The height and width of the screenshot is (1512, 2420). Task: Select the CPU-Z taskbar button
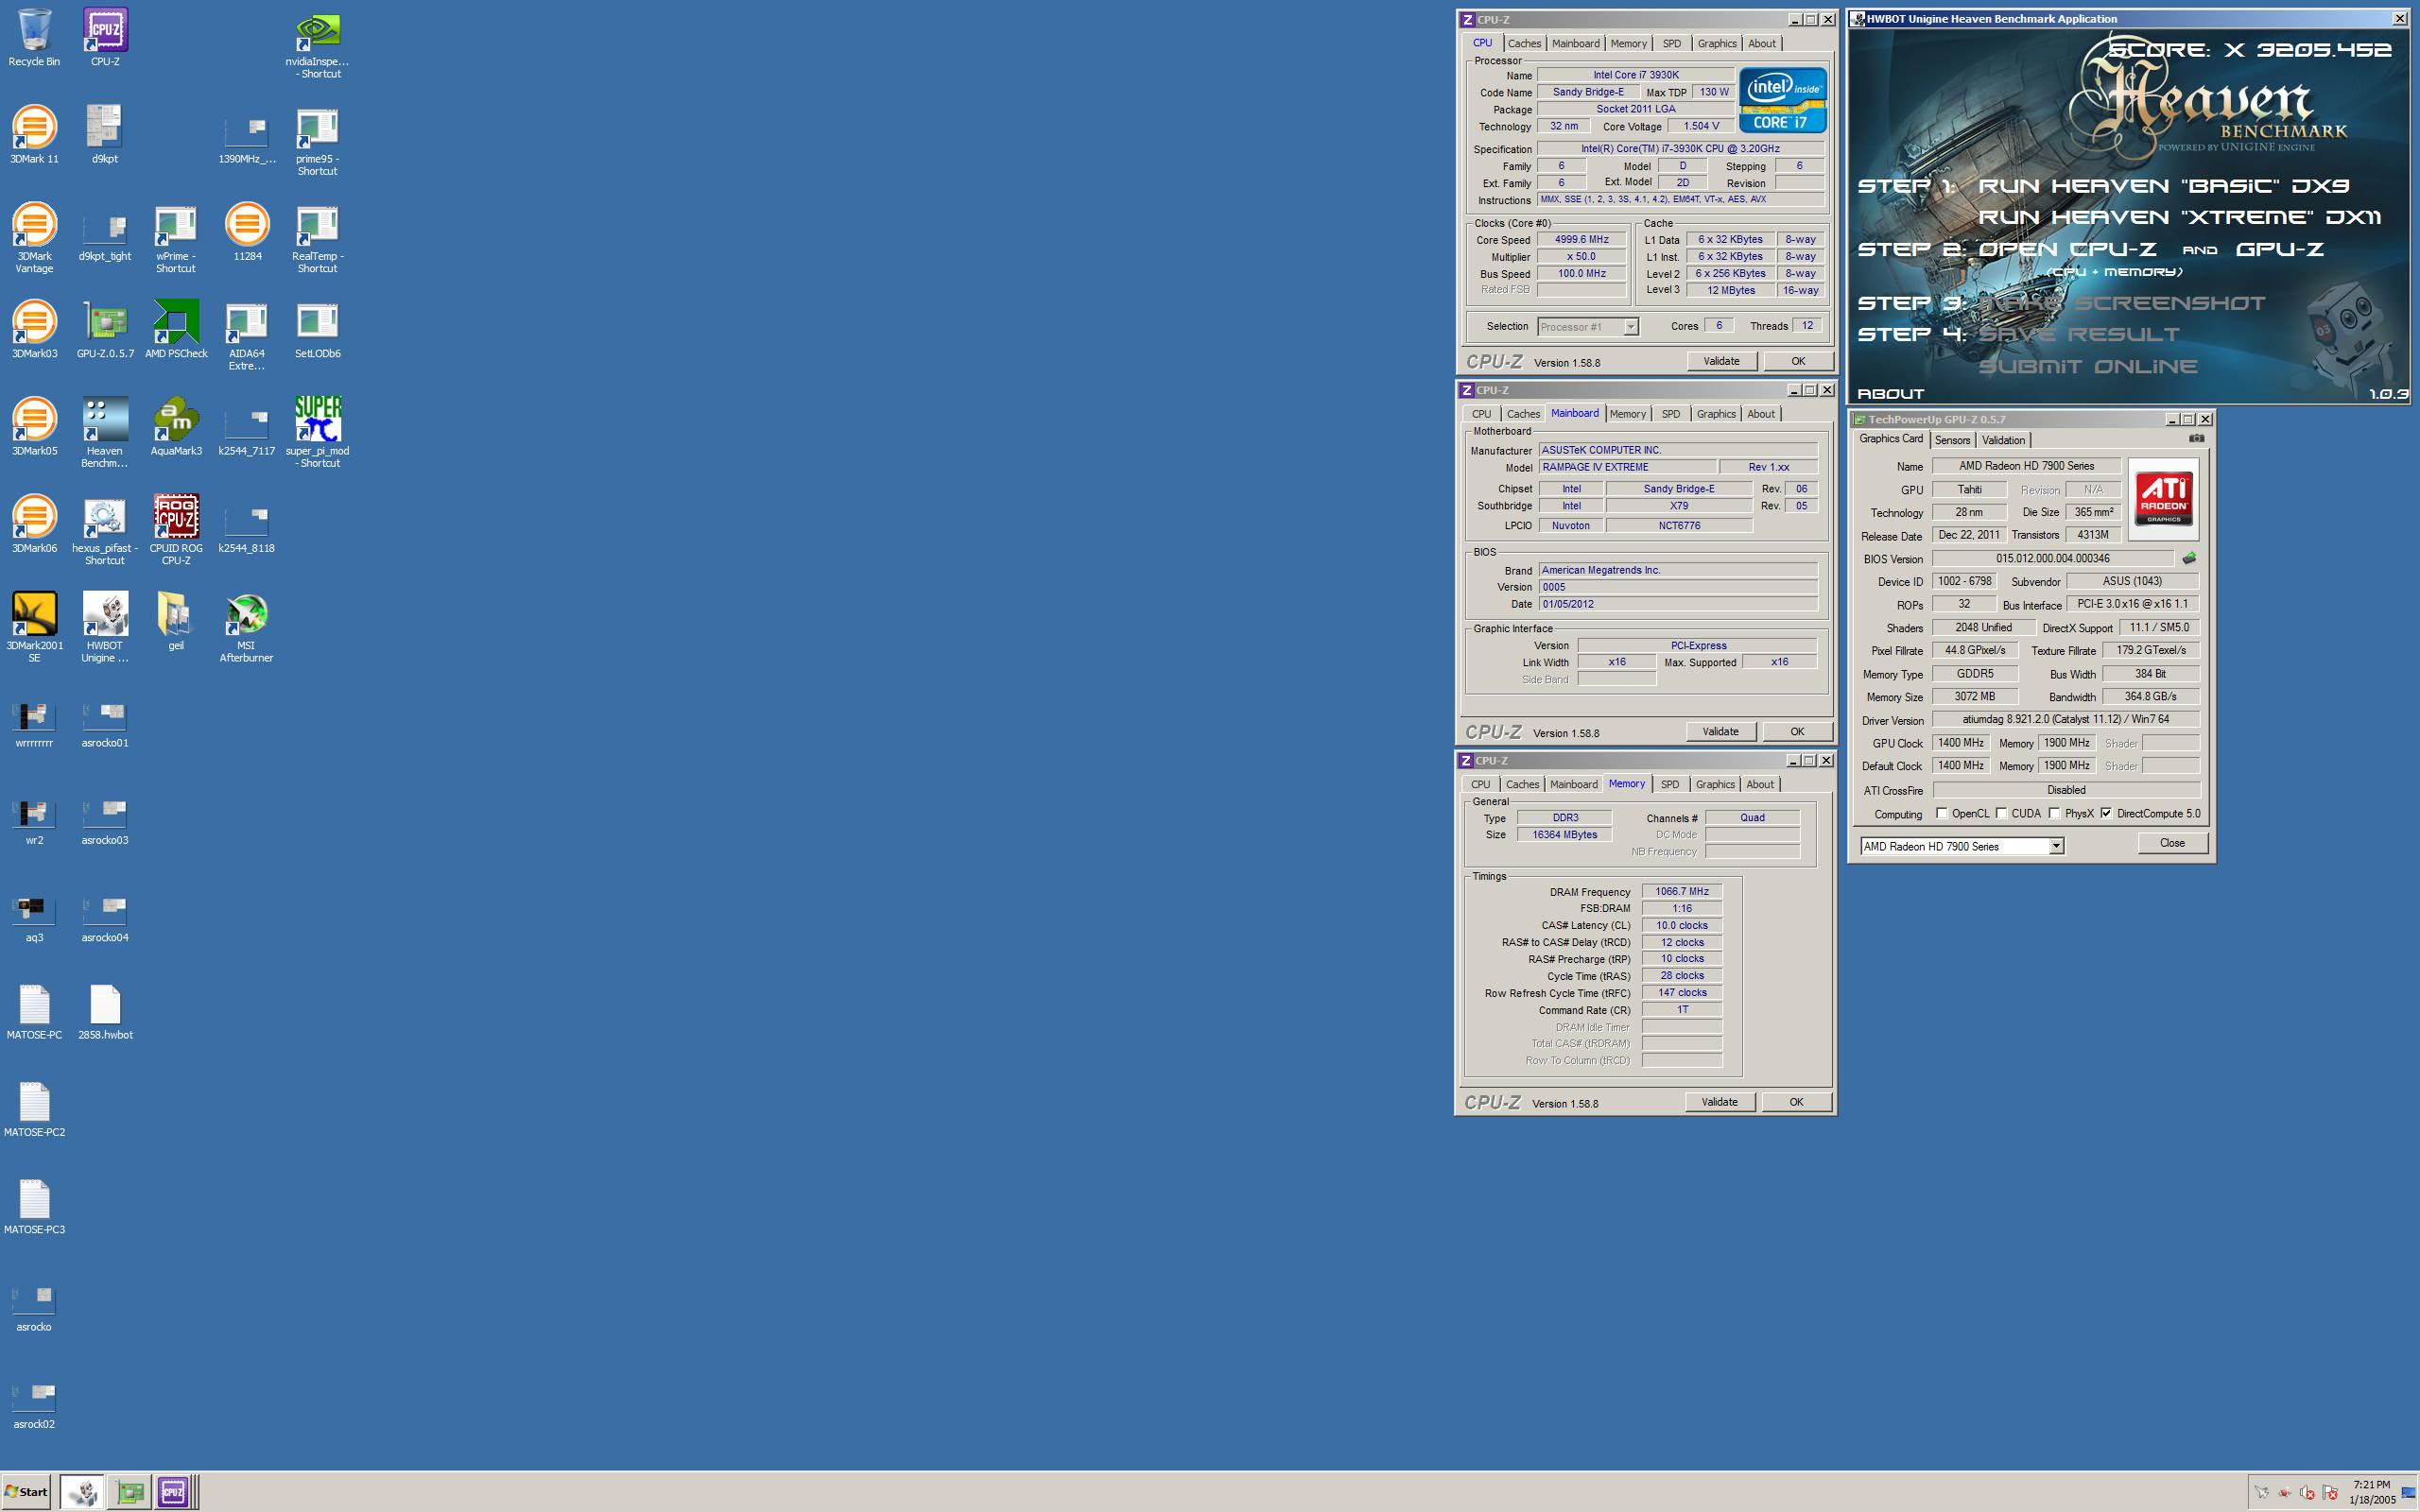173,1492
